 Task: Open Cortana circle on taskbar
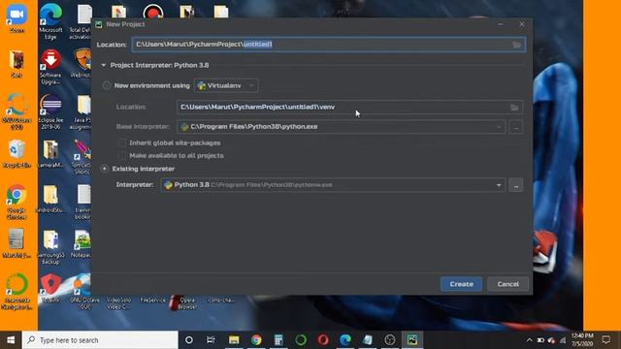pos(189,340)
